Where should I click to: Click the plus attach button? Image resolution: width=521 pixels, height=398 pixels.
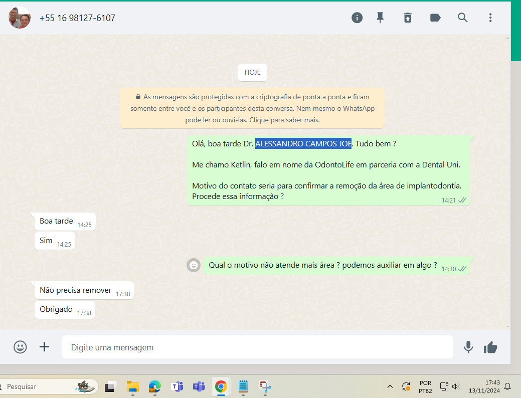click(44, 347)
